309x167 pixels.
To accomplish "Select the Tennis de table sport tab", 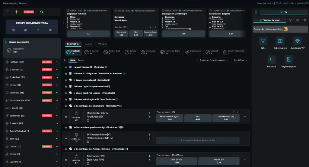I will coord(170,52).
